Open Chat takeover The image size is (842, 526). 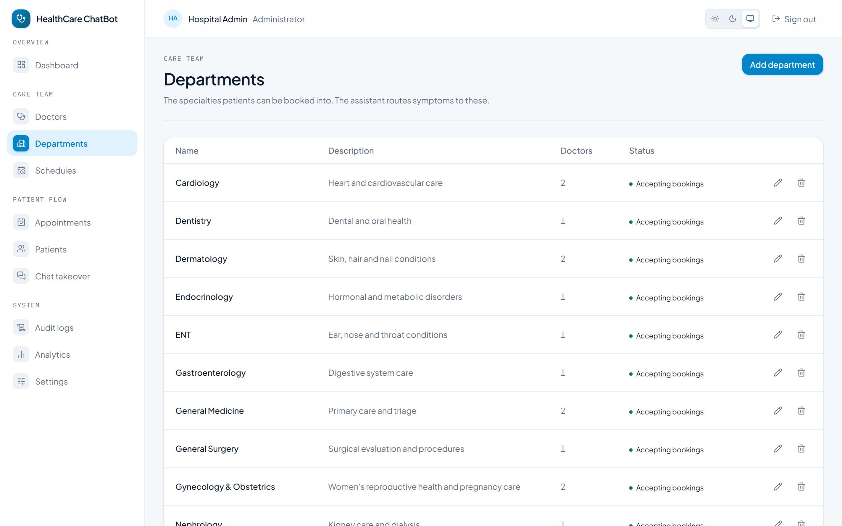[72, 276]
